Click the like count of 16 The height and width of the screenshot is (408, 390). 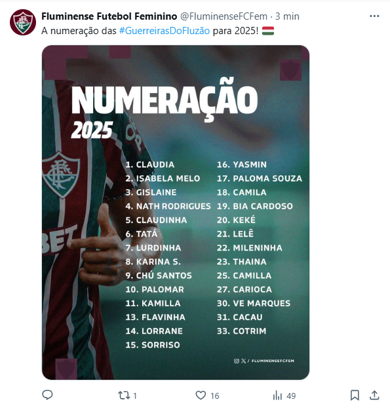click(214, 396)
